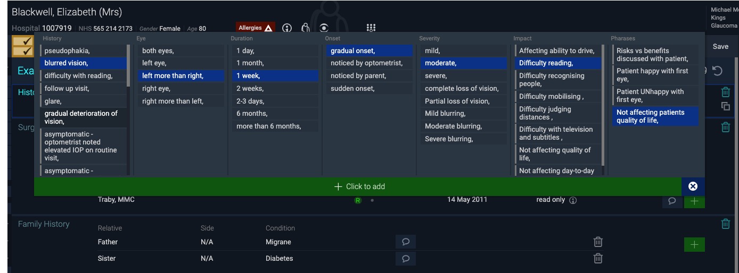Image resolution: width=739 pixels, height=273 pixels.
Task: Click the History list scrollbar
Action: pyautogui.click(x=128, y=65)
